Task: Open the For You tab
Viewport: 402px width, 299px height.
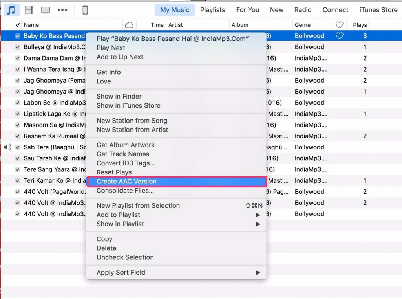Action: coord(248,10)
